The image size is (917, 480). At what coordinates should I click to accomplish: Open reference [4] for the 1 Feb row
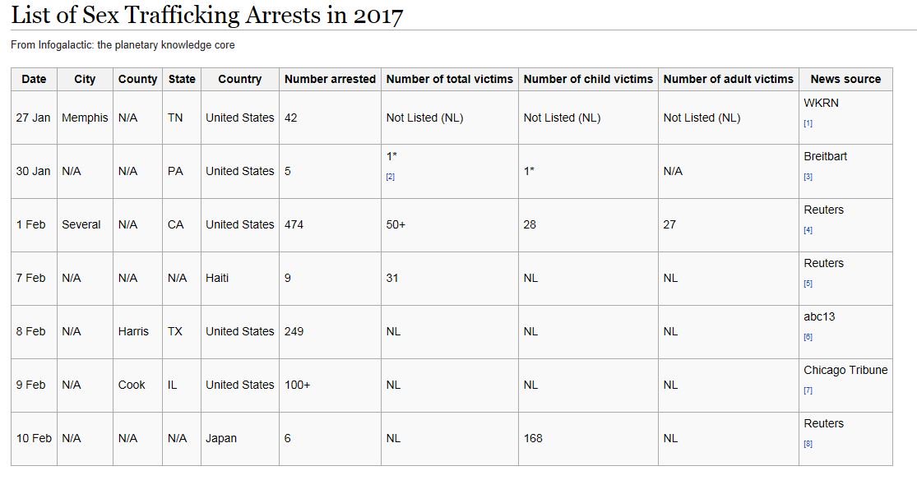808,230
